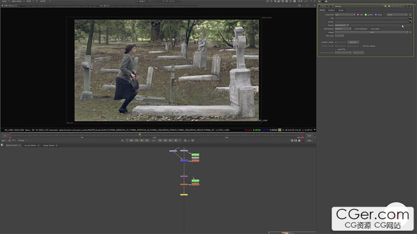Click the viewer lock icon near frame range
Viewport: 417px width, 234px height.
click(x=299, y=140)
